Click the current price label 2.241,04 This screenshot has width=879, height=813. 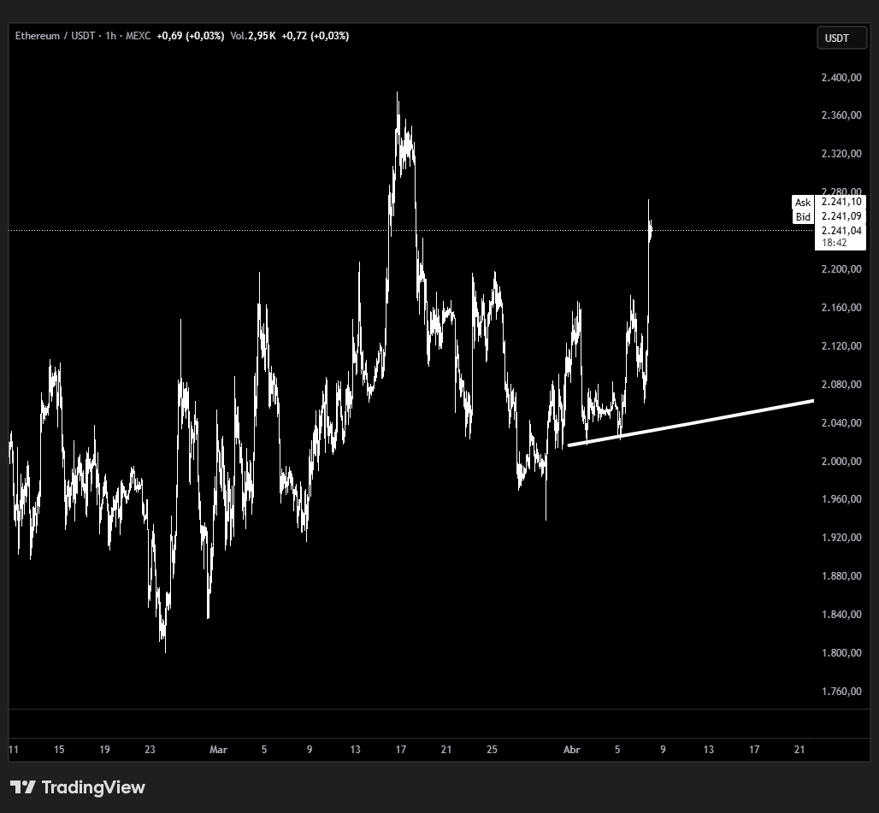coord(841,230)
